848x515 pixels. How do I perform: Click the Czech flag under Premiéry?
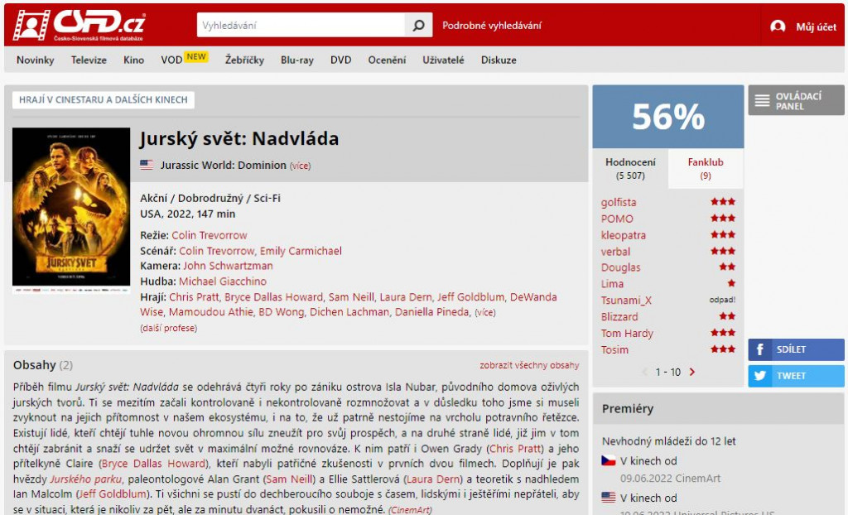(609, 461)
